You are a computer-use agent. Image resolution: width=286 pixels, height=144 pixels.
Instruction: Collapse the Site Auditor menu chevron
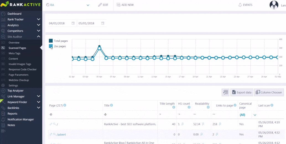coord(38,37)
